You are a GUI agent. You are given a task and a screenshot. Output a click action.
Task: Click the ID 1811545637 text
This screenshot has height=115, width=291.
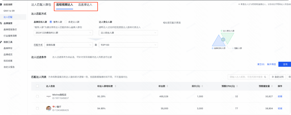coord(60,98)
